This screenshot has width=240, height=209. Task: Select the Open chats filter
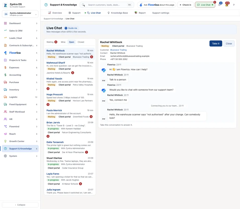[71, 42]
